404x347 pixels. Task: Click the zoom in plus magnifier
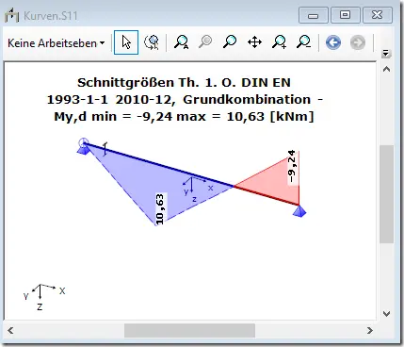coord(280,42)
